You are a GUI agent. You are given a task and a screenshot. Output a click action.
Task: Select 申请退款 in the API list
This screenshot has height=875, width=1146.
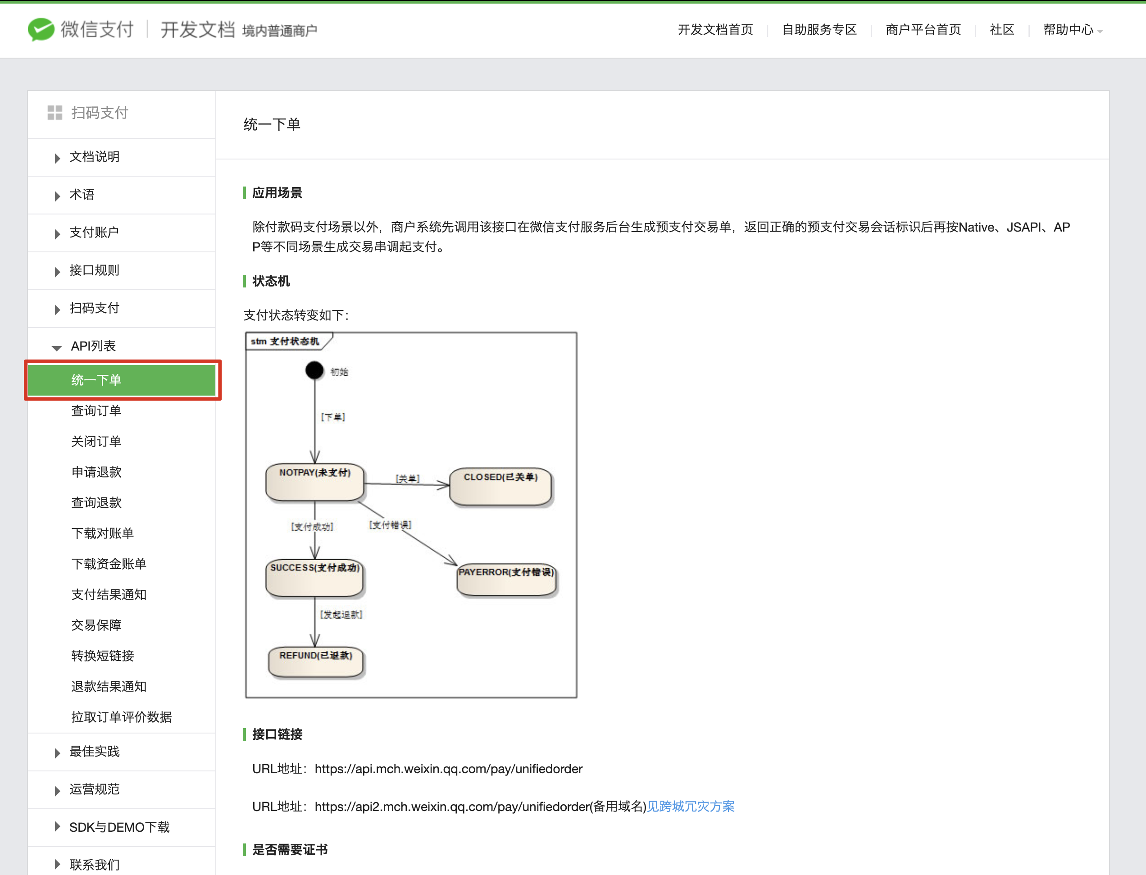[x=96, y=472]
